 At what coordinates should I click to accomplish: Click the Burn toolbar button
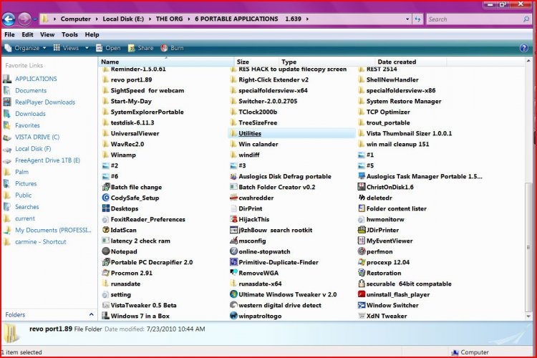tap(173, 48)
